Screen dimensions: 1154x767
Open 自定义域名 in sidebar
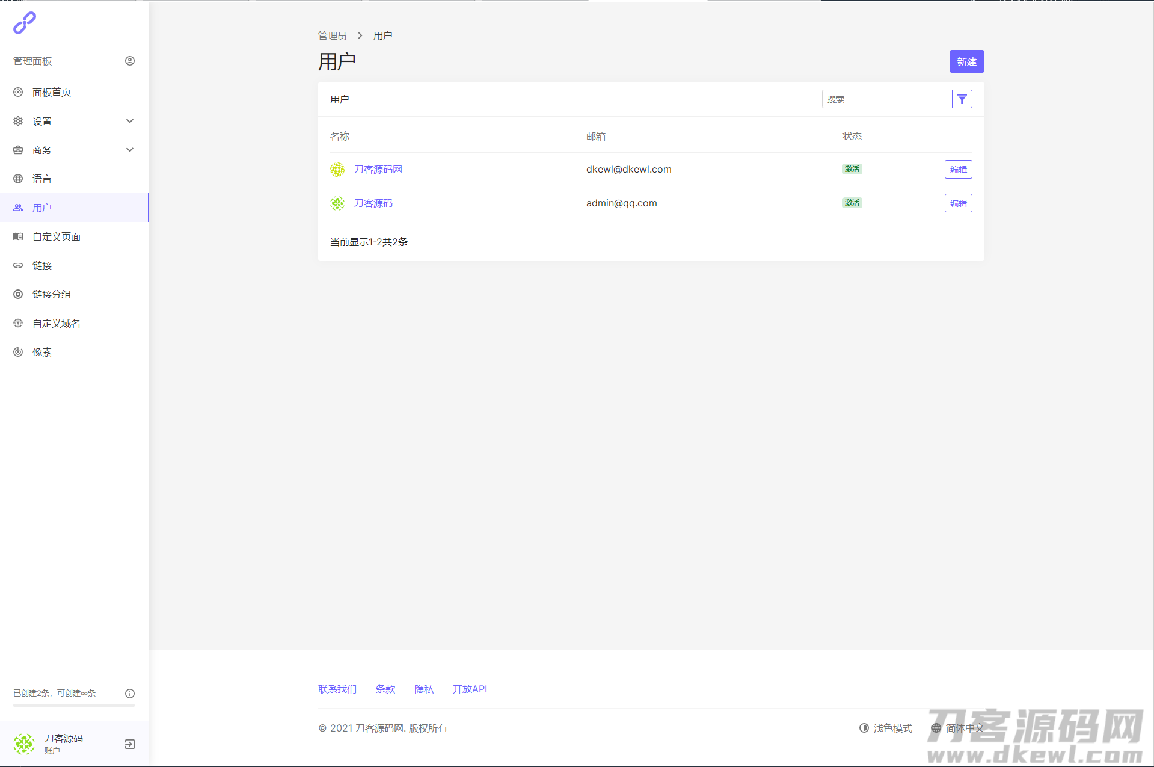point(57,323)
